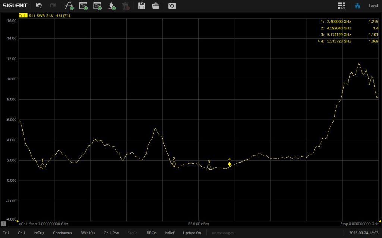The image size is (382, 238).
Task: Toggle the IntRef reference setting
Action: 170,233
